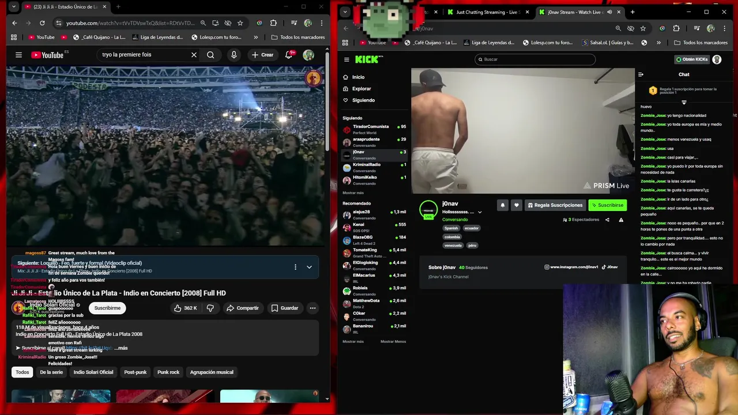Open YouTube hamburger guide menu
The height and width of the screenshot is (415, 738).
pos(18,55)
